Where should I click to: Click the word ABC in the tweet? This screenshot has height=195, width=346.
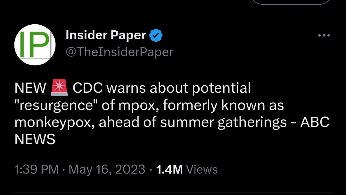point(315,123)
